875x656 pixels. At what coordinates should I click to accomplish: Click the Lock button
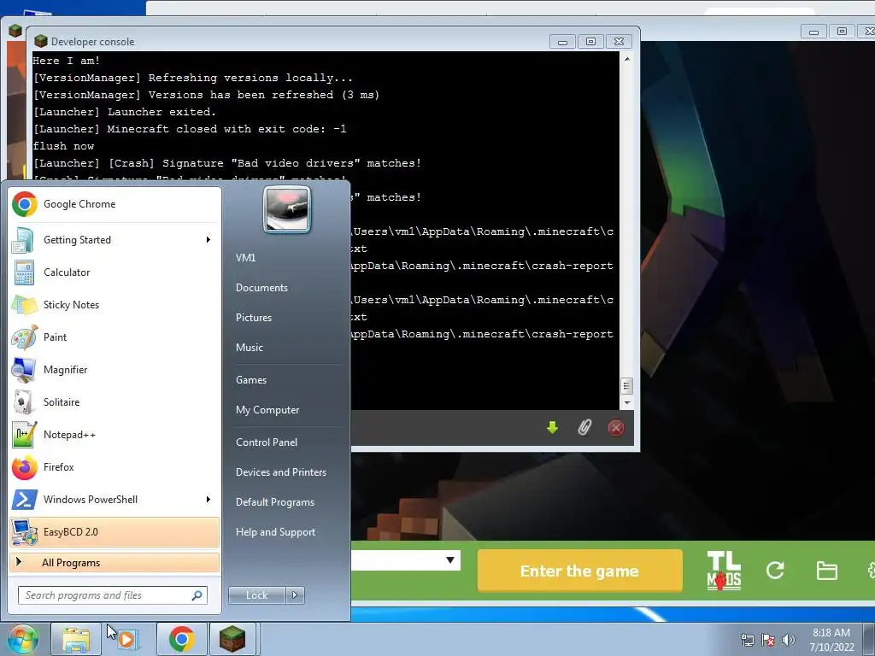[256, 595]
